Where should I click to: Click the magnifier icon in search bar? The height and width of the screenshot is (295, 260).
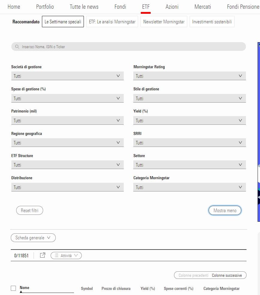click(17, 47)
